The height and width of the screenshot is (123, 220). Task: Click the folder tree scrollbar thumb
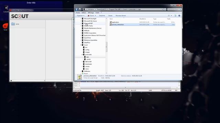[x=106, y=47]
